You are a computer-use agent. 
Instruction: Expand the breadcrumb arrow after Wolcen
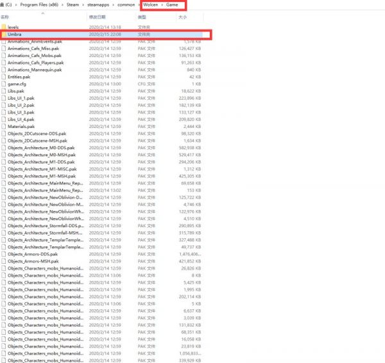click(x=162, y=5)
